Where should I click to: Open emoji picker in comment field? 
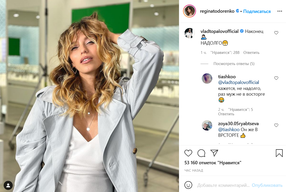[x=188, y=185]
